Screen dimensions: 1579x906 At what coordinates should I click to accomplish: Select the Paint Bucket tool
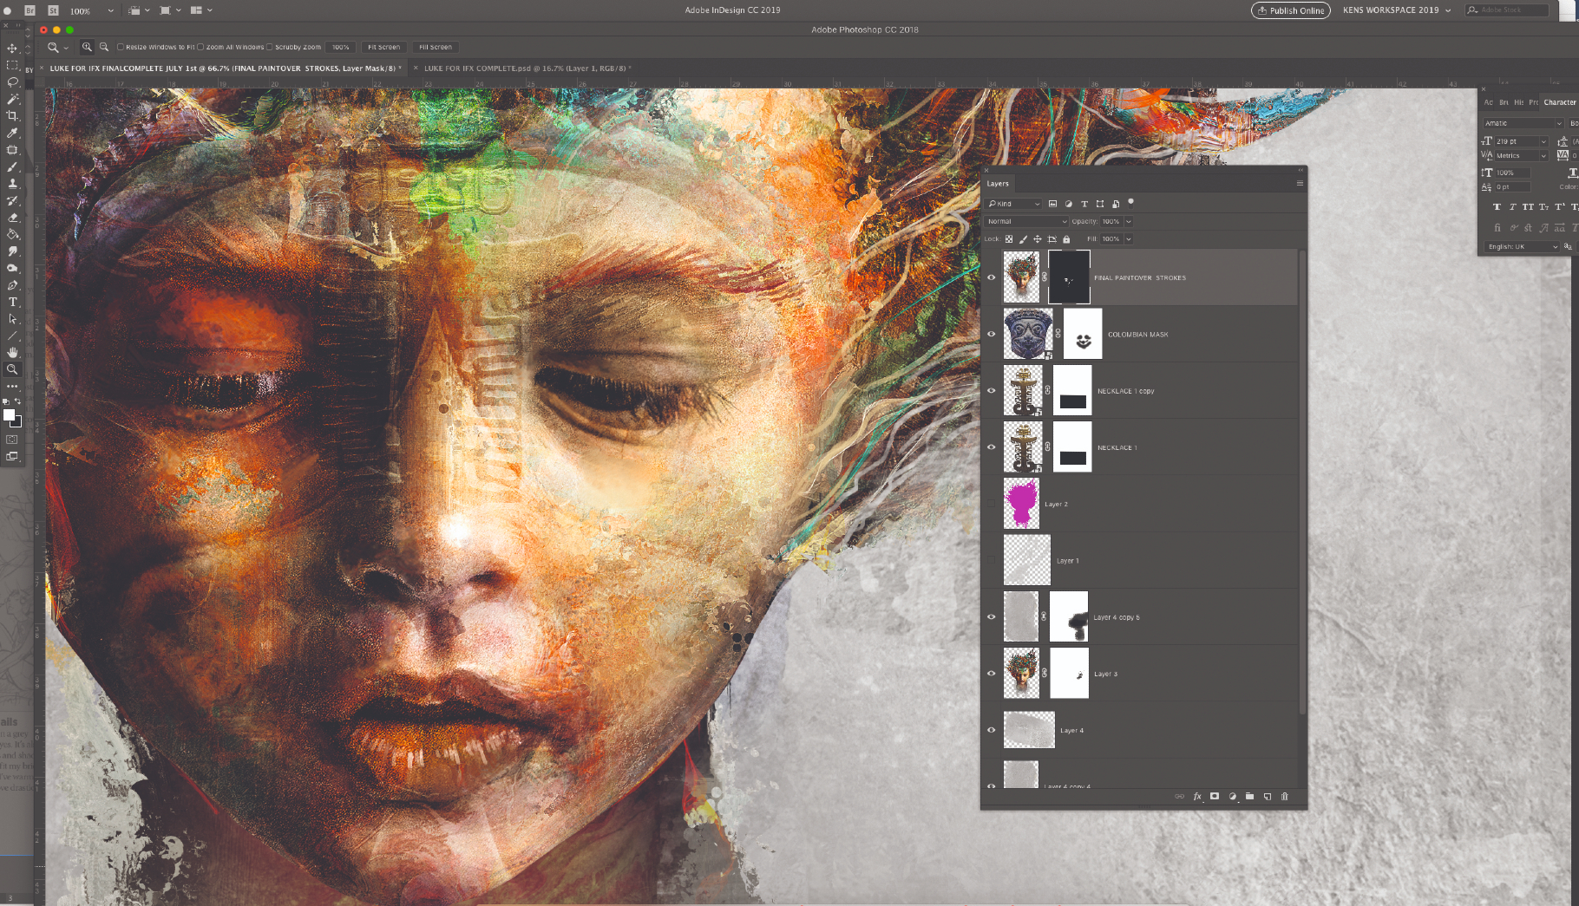pos(12,234)
